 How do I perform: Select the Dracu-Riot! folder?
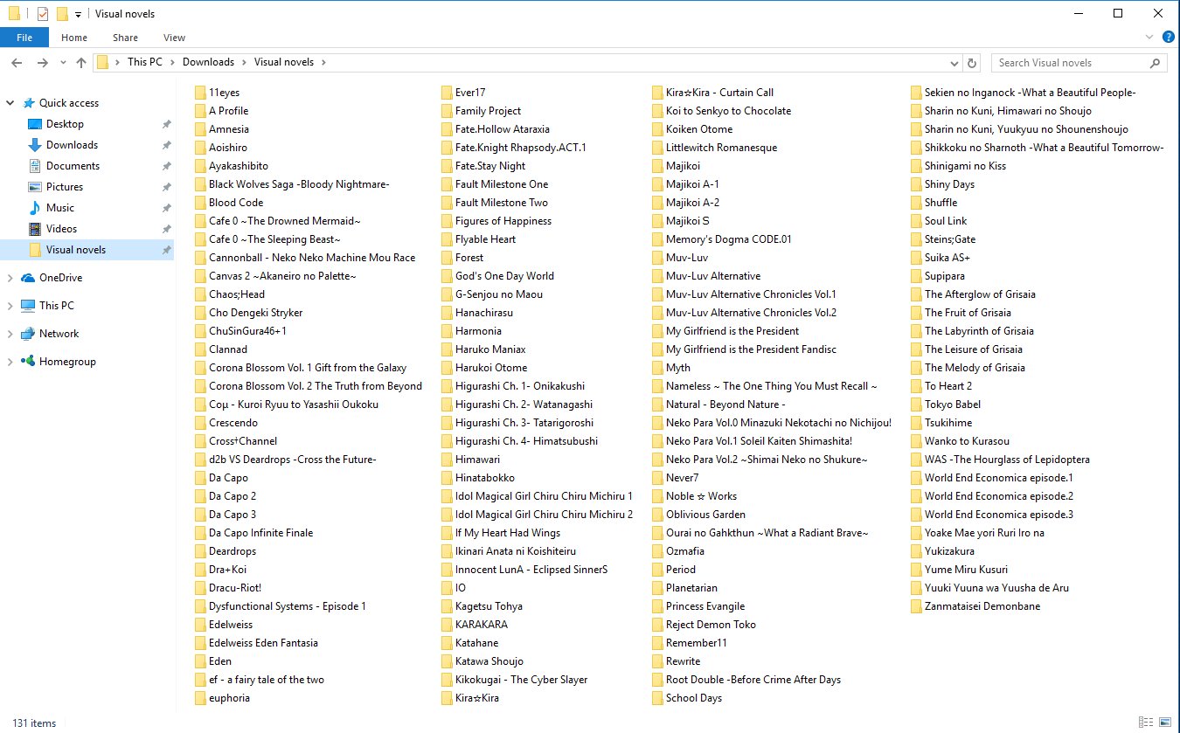click(x=227, y=588)
